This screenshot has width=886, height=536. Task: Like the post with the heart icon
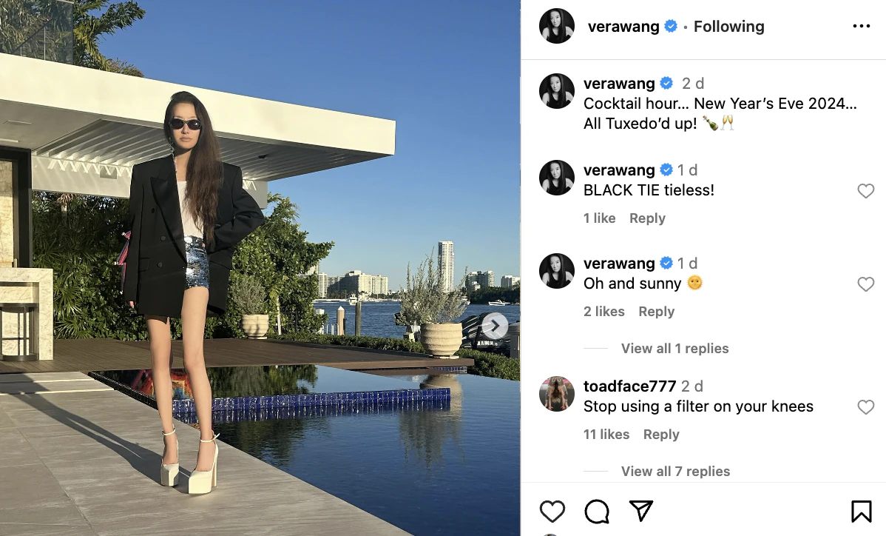pos(552,511)
